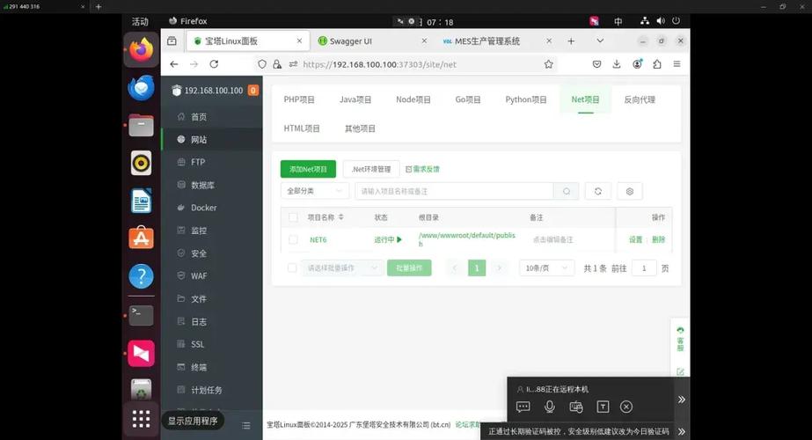Open Firefox account profile icon

coord(637,64)
